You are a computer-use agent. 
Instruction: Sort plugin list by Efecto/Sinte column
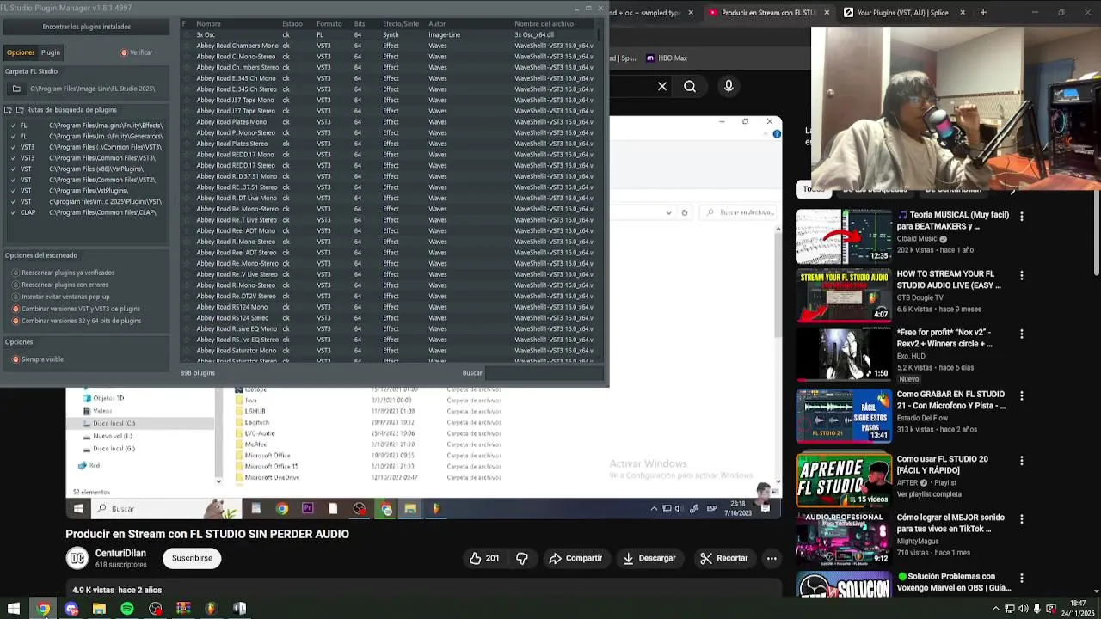point(401,24)
